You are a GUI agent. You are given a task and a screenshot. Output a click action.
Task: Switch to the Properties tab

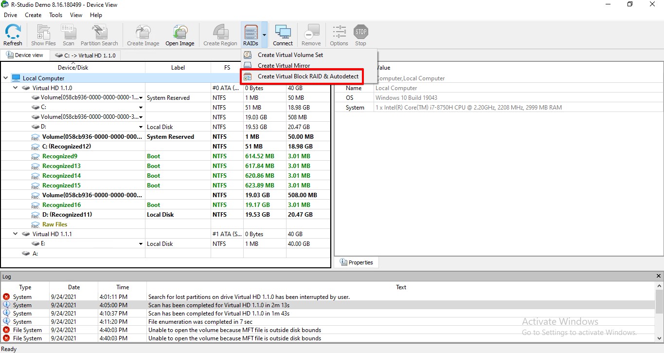(x=357, y=262)
